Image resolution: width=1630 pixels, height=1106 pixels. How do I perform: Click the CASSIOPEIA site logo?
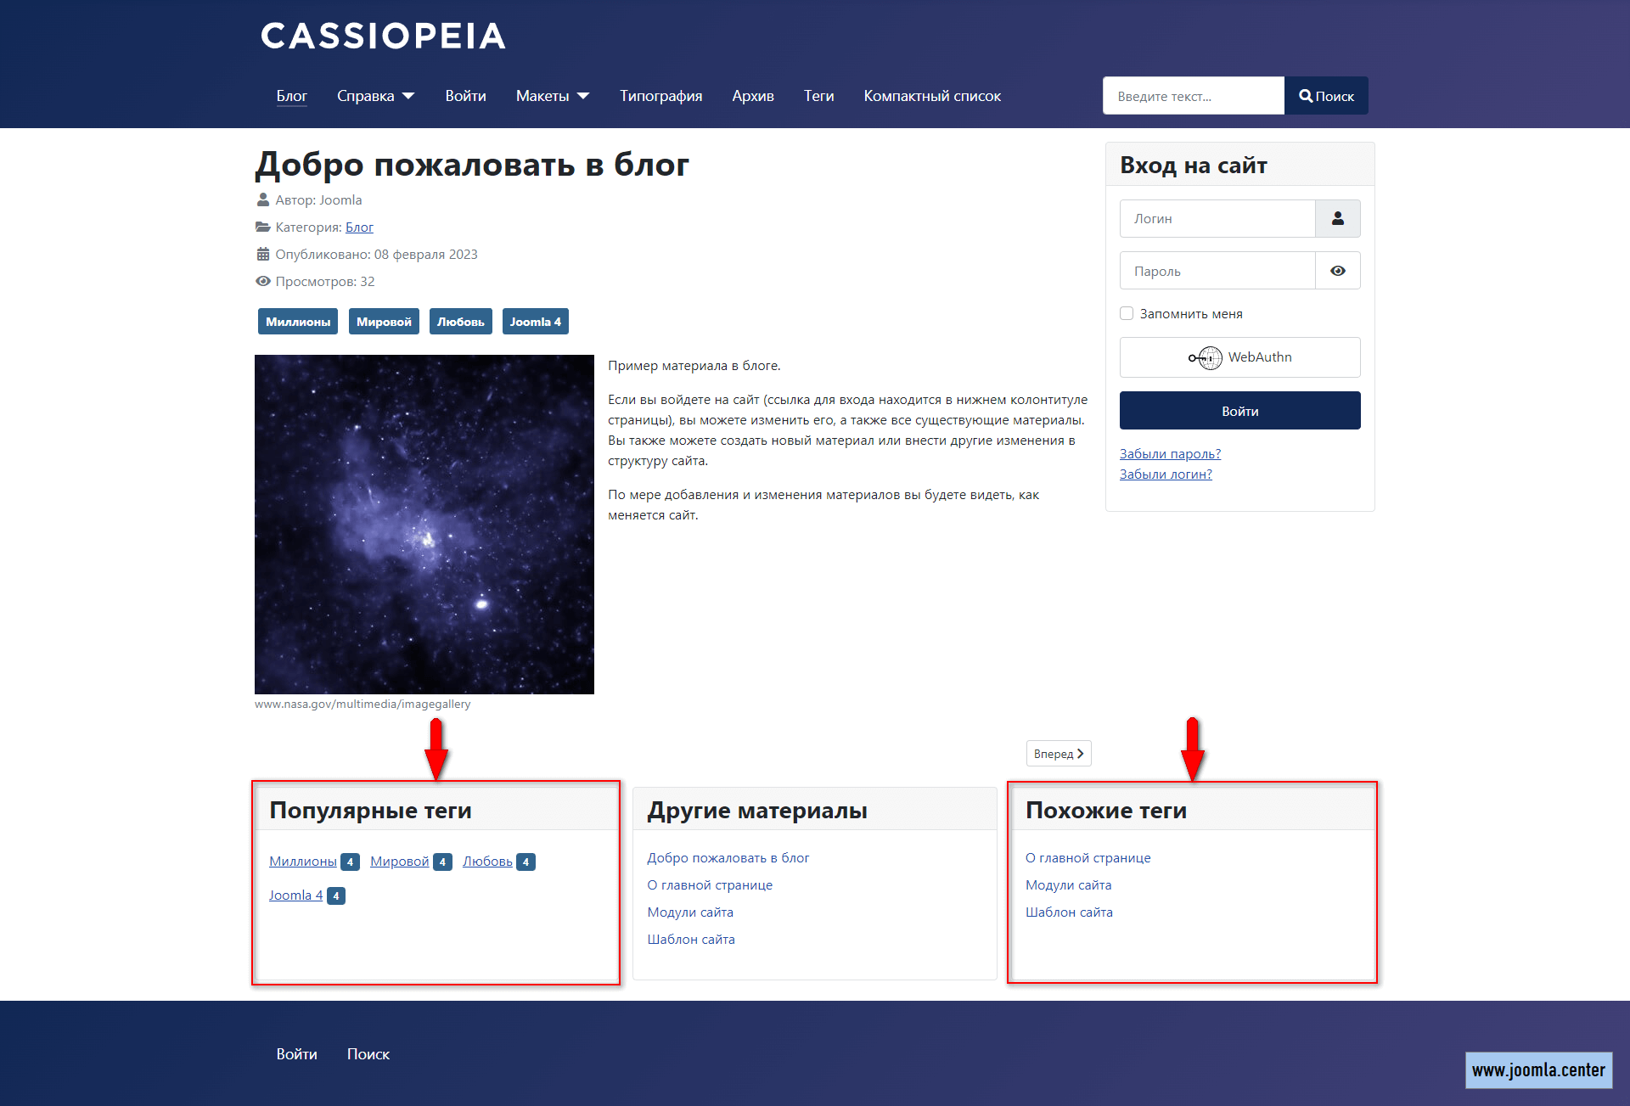pos(383,36)
